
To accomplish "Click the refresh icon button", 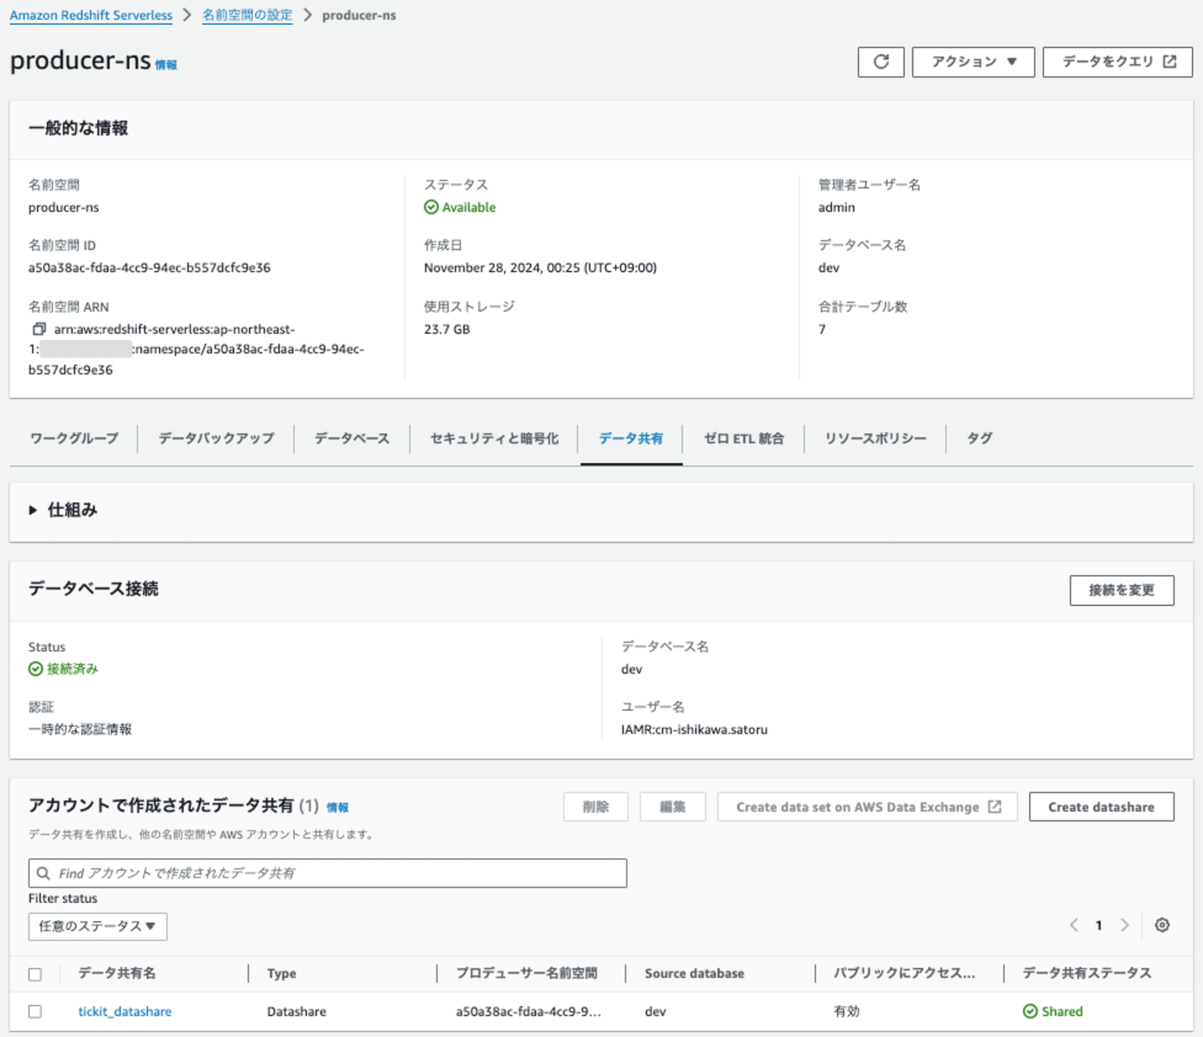I will (x=881, y=62).
